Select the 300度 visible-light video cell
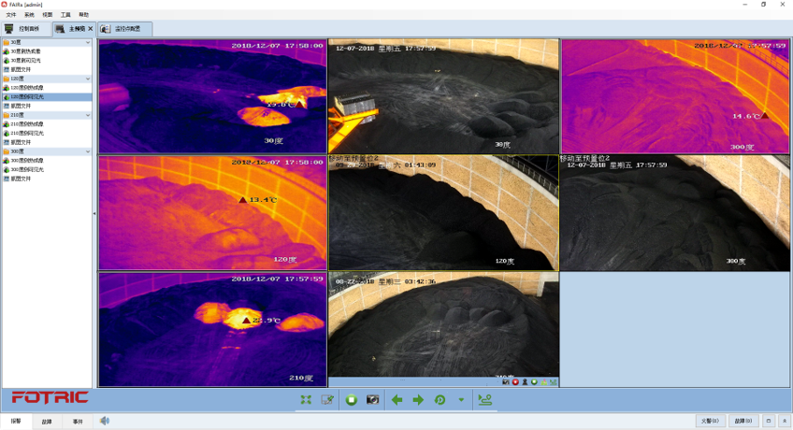 coord(674,213)
